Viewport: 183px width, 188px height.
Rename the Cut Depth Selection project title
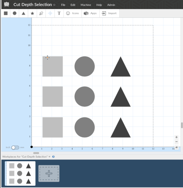(x=33, y=5)
